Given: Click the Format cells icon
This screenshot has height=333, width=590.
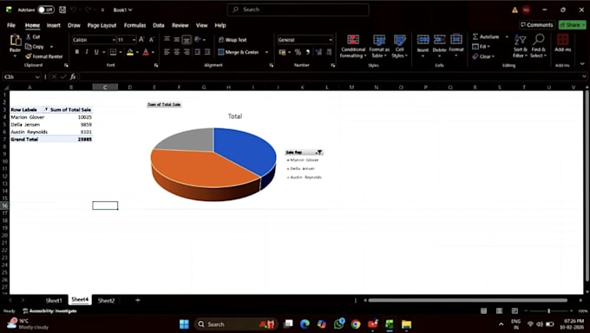Looking at the screenshot, I should (x=456, y=39).
